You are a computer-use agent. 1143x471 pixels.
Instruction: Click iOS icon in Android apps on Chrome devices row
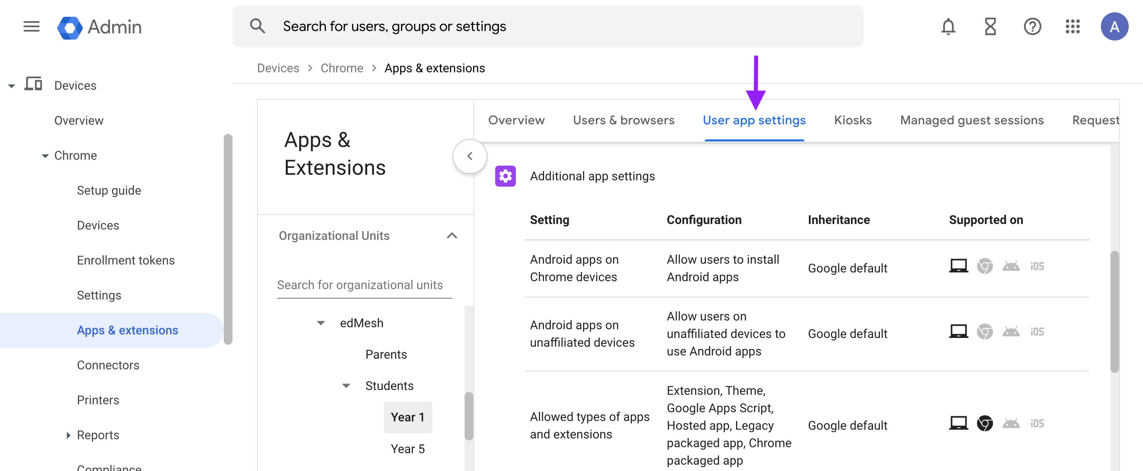tap(1037, 266)
